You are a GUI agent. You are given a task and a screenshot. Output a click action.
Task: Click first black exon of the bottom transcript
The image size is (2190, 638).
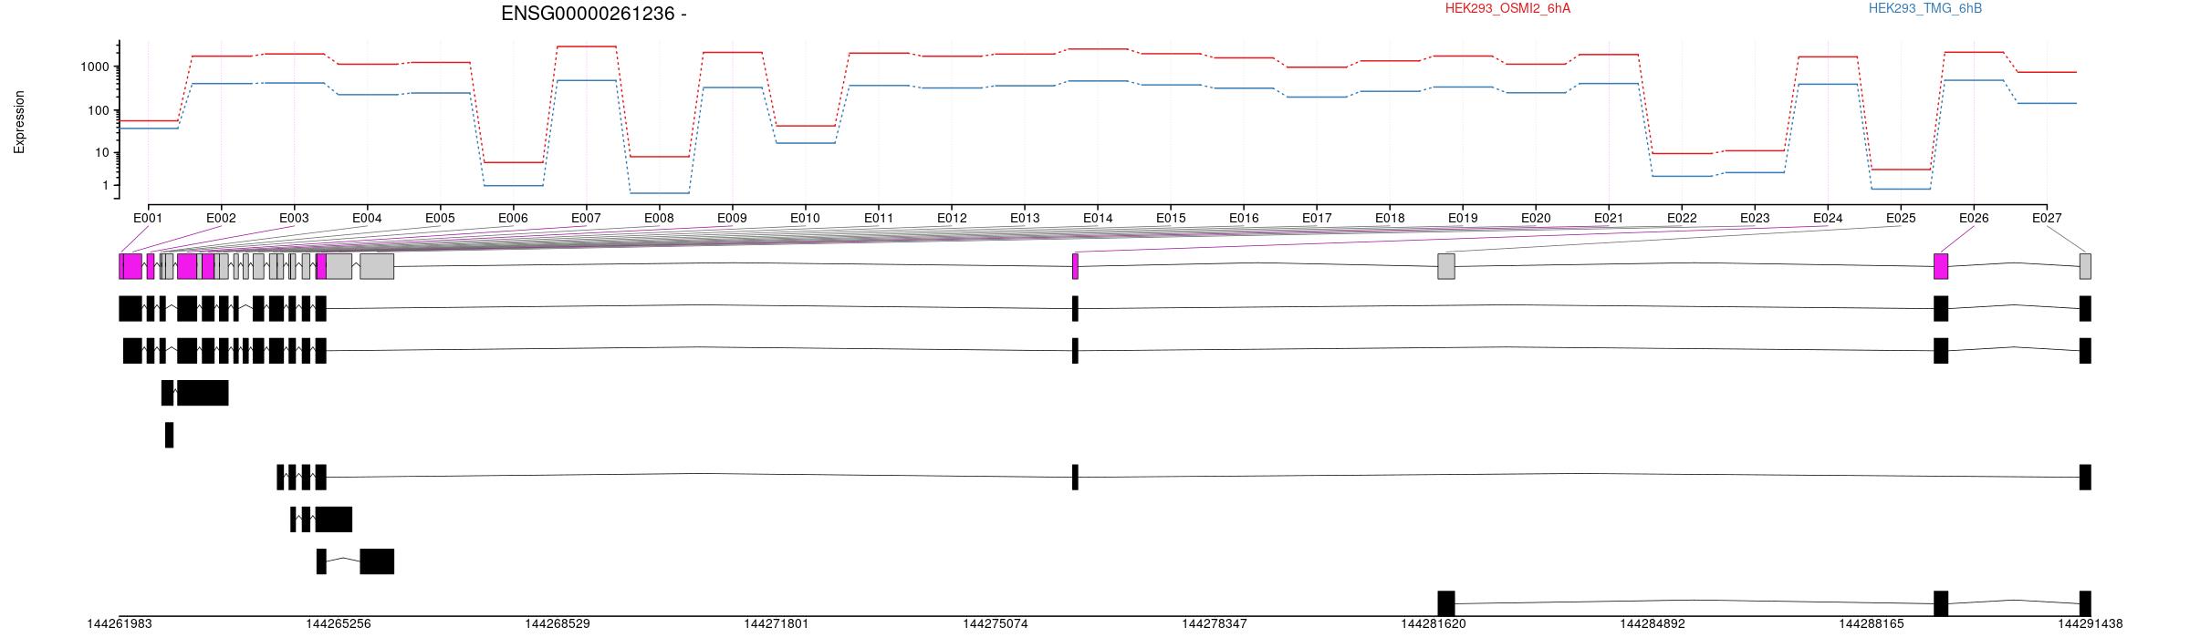pos(1446,603)
